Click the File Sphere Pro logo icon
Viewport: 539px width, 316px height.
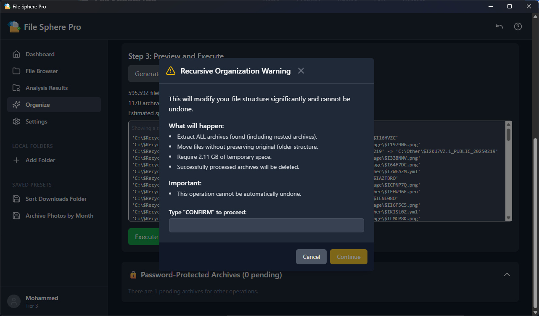[14, 26]
